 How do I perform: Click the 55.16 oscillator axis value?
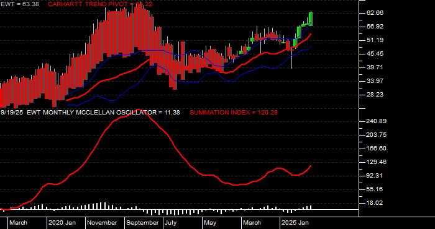375,189
